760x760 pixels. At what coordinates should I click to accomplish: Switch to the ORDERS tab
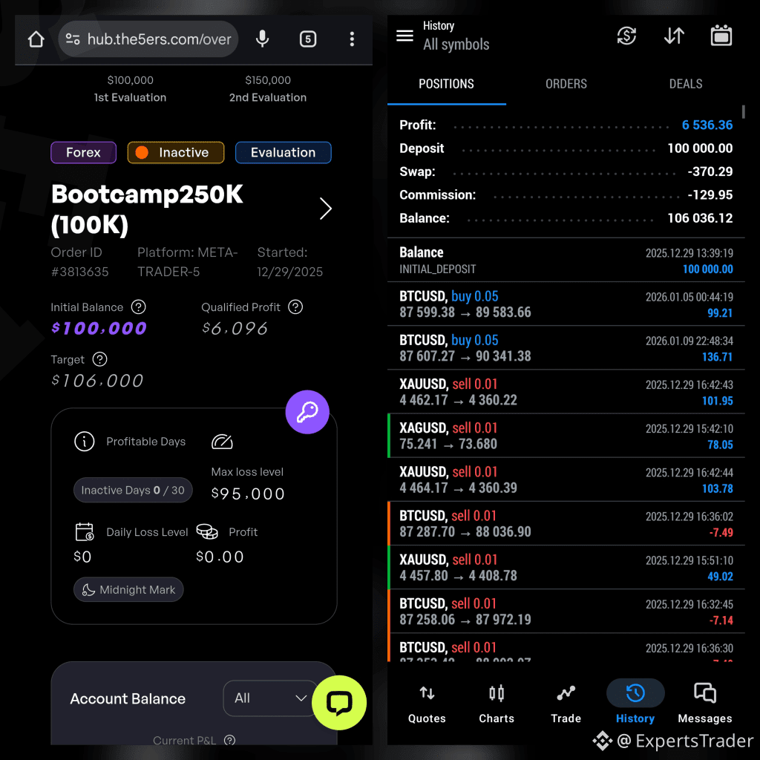[566, 84]
